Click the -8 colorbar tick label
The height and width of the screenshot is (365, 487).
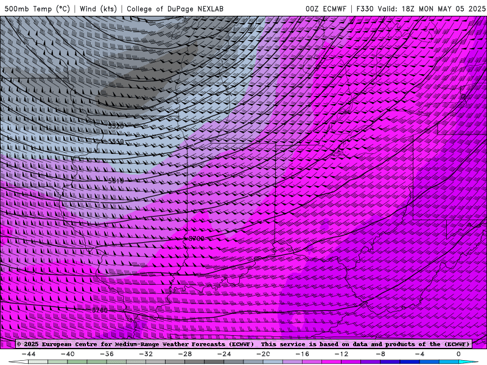point(381,354)
